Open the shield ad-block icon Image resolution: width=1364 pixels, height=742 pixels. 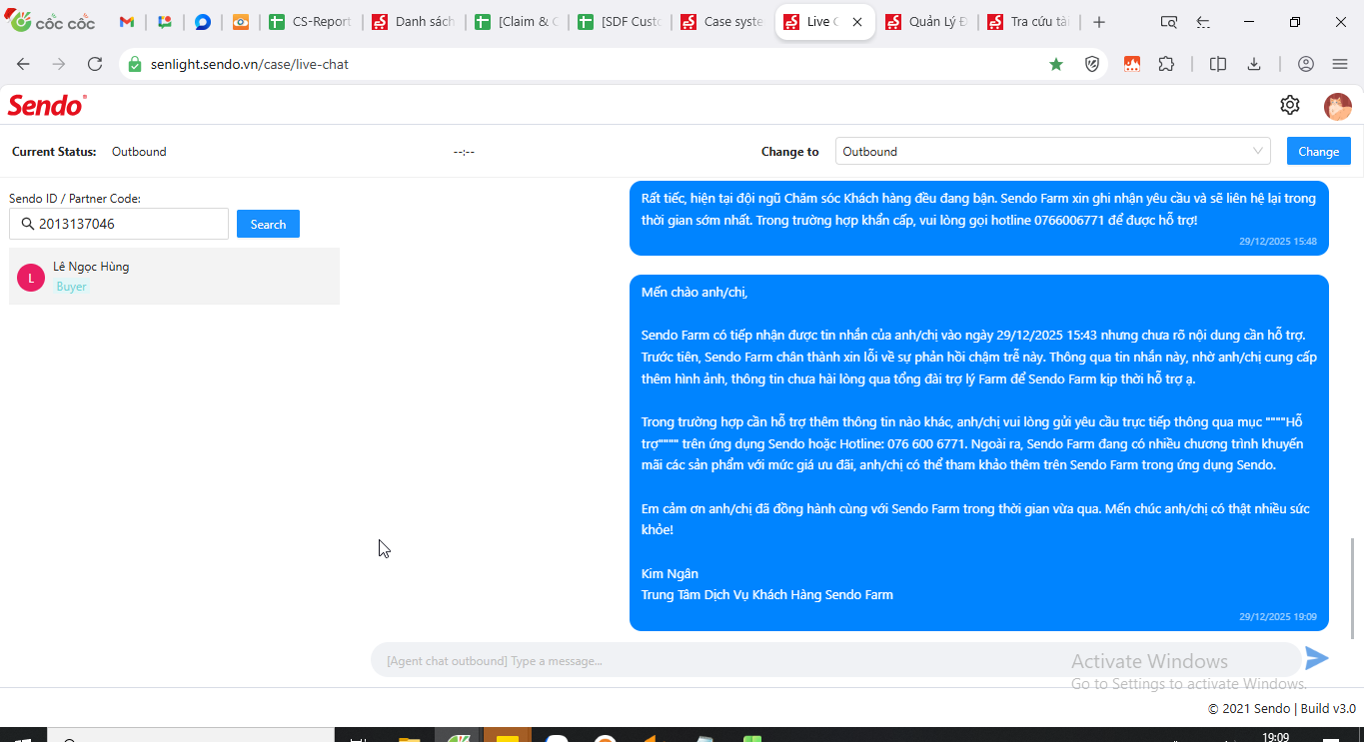1092,64
